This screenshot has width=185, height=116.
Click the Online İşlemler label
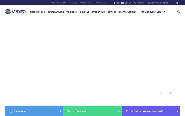click(x=151, y=12)
